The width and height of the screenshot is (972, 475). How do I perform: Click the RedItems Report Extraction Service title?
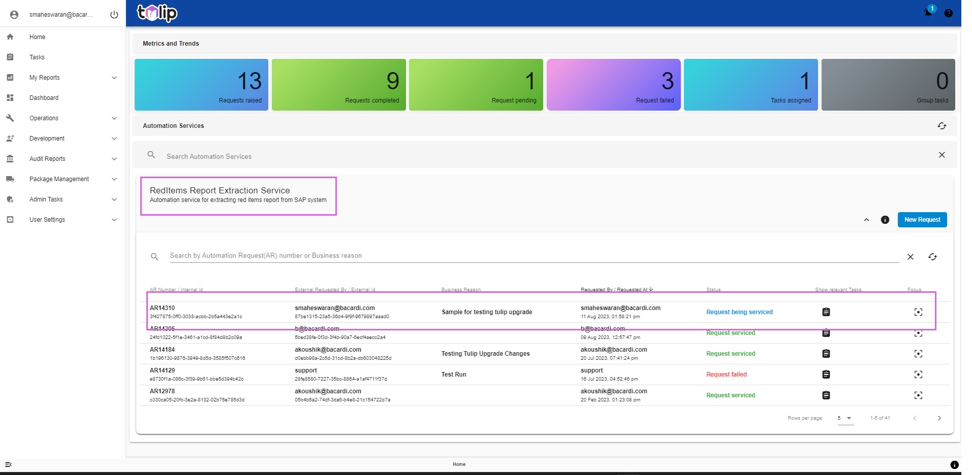pos(220,190)
